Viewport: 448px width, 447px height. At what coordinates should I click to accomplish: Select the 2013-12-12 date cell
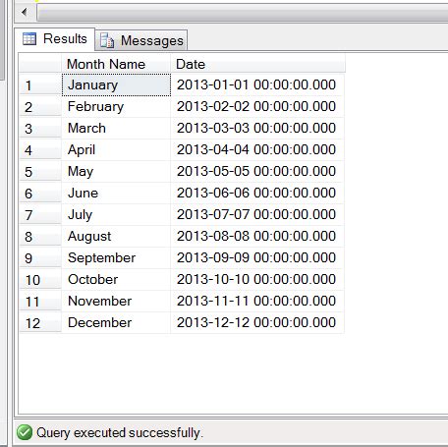pyautogui.click(x=257, y=323)
